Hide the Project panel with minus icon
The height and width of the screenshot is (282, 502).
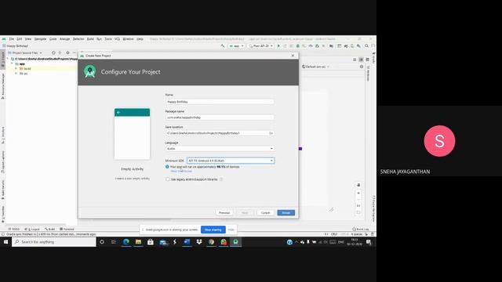[x=75, y=52]
